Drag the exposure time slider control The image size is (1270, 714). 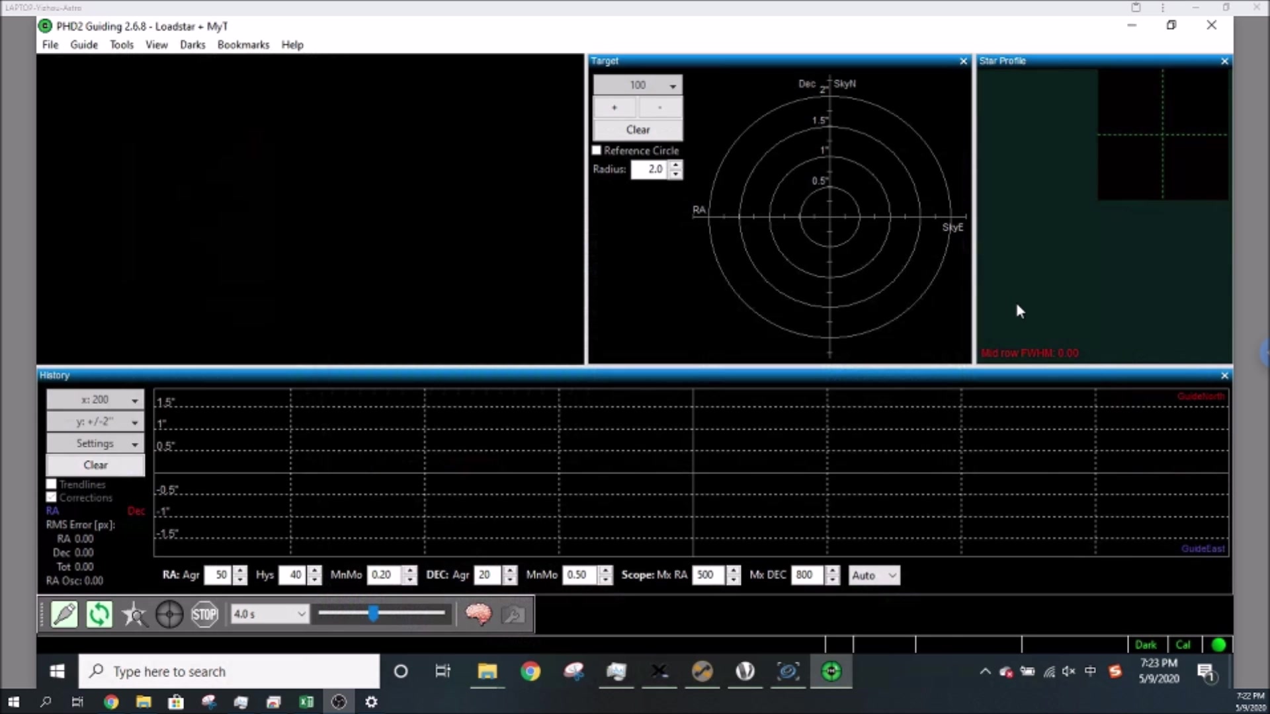click(x=374, y=615)
